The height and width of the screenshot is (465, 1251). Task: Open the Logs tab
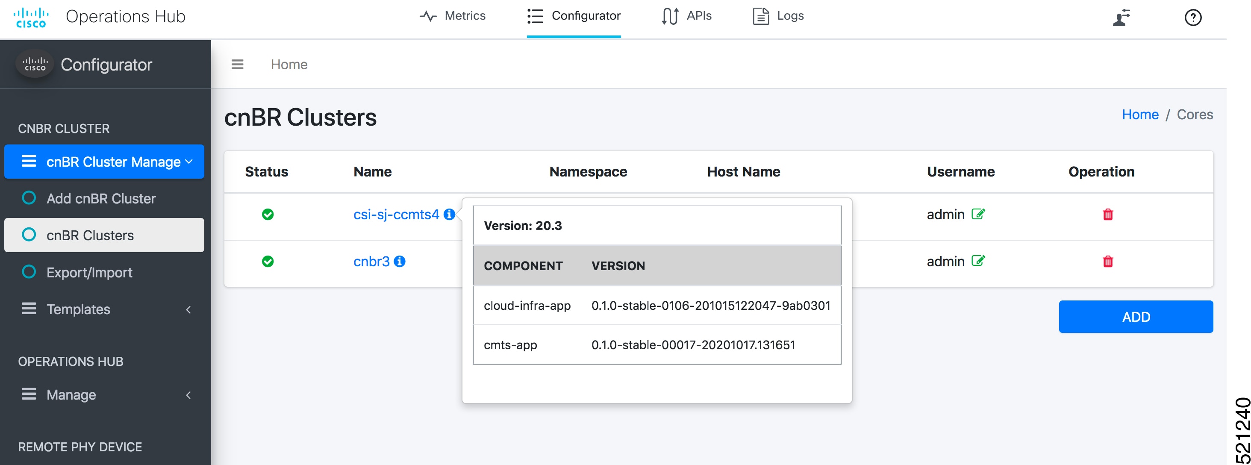click(x=778, y=16)
